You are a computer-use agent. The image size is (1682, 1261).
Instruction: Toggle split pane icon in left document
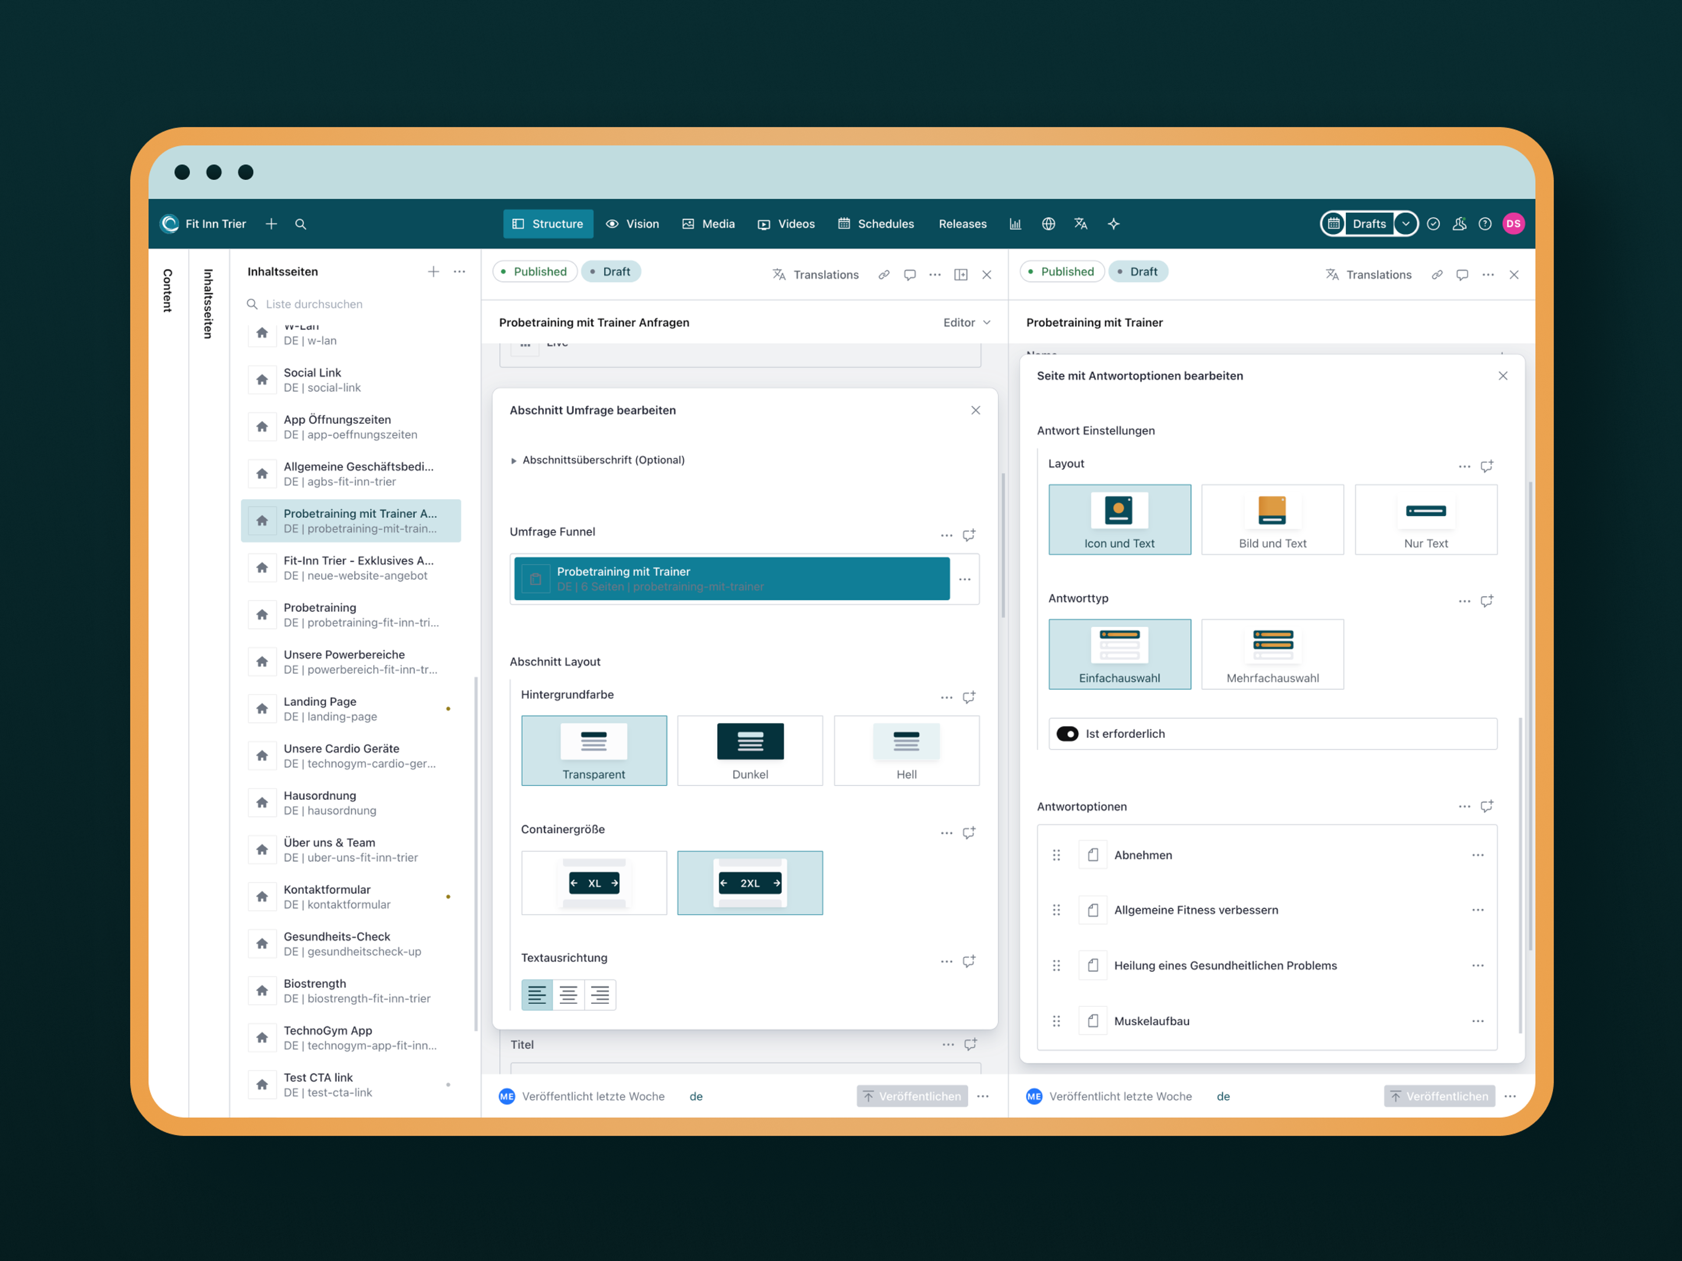[x=961, y=275]
